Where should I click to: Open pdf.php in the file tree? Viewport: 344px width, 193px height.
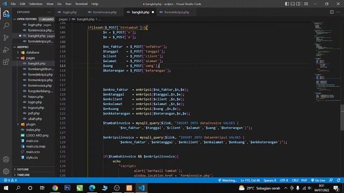(33, 113)
